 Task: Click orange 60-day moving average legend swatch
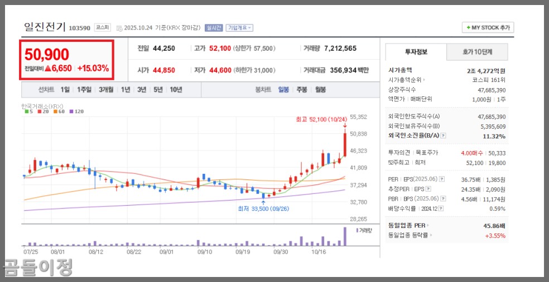coord(55,111)
